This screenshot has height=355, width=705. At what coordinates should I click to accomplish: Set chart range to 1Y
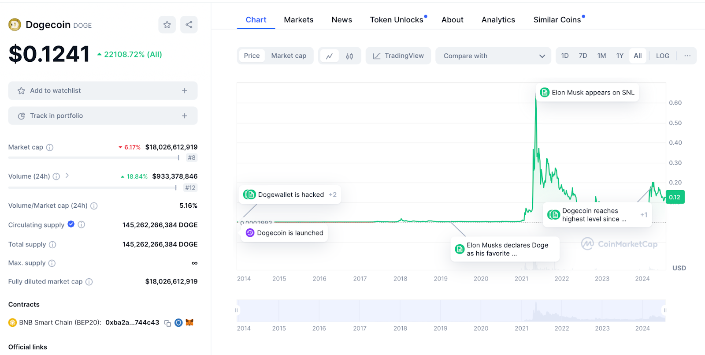coord(620,56)
